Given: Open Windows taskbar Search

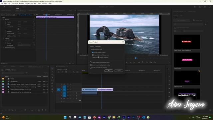Looking at the screenshot, I should [x=70, y=117].
